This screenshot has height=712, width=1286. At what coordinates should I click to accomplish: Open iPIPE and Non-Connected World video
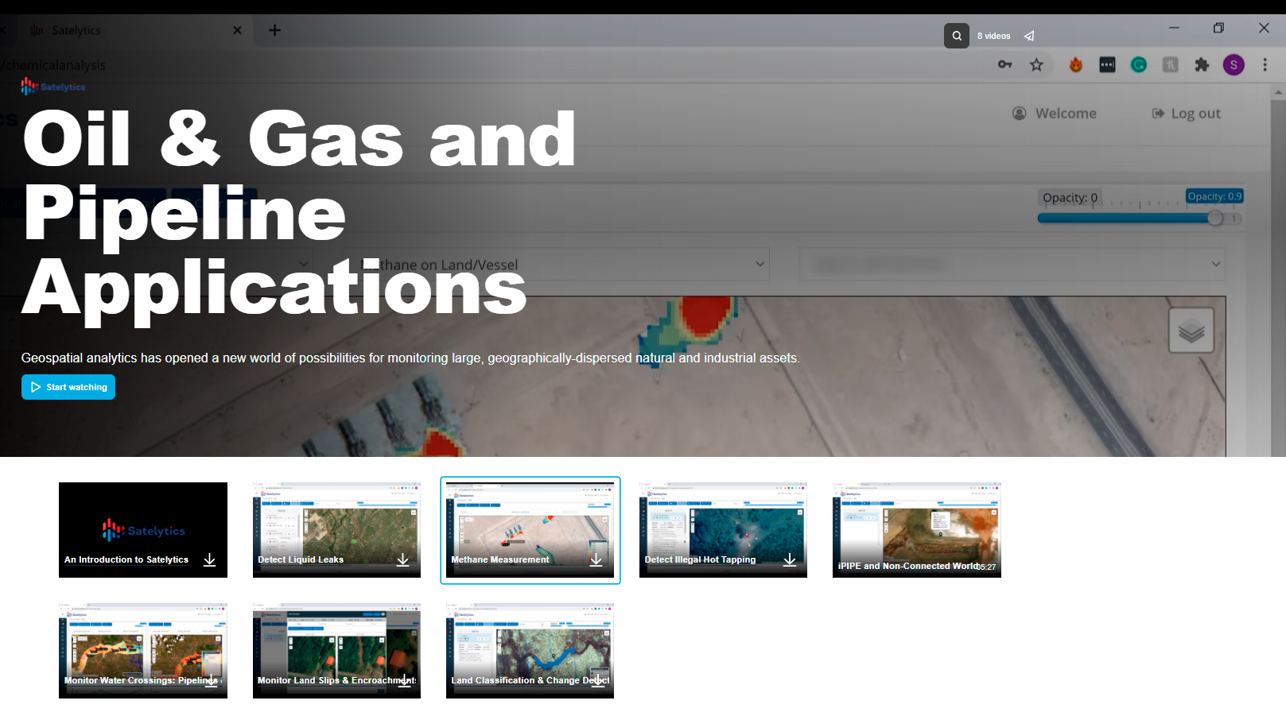[x=917, y=529]
